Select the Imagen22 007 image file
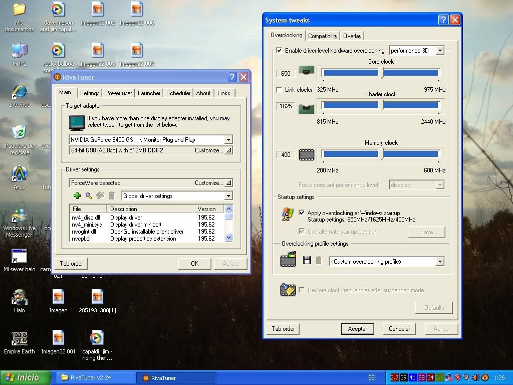Screen dimensions: 513x385 pyautogui.click(x=137, y=54)
